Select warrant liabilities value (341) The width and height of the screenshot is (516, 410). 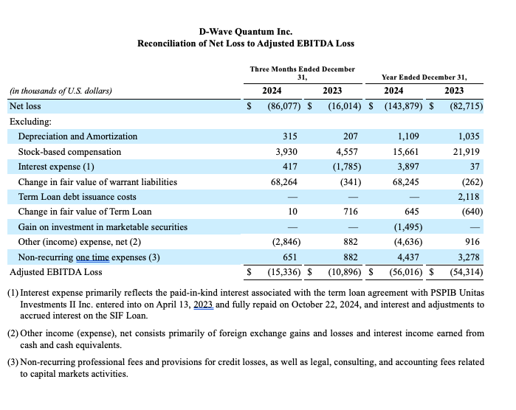(351, 182)
